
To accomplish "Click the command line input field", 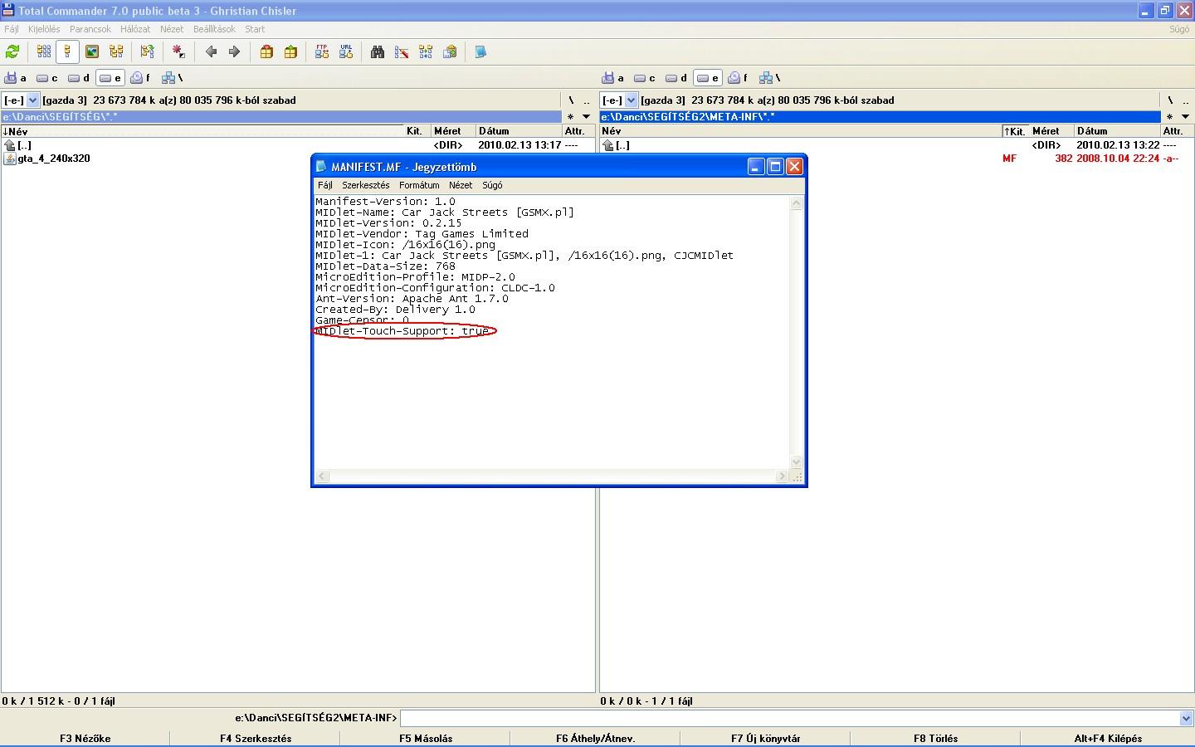I will [x=788, y=718].
